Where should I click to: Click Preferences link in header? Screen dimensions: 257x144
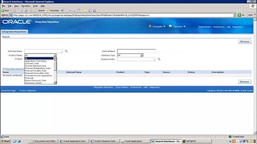coord(219,27)
